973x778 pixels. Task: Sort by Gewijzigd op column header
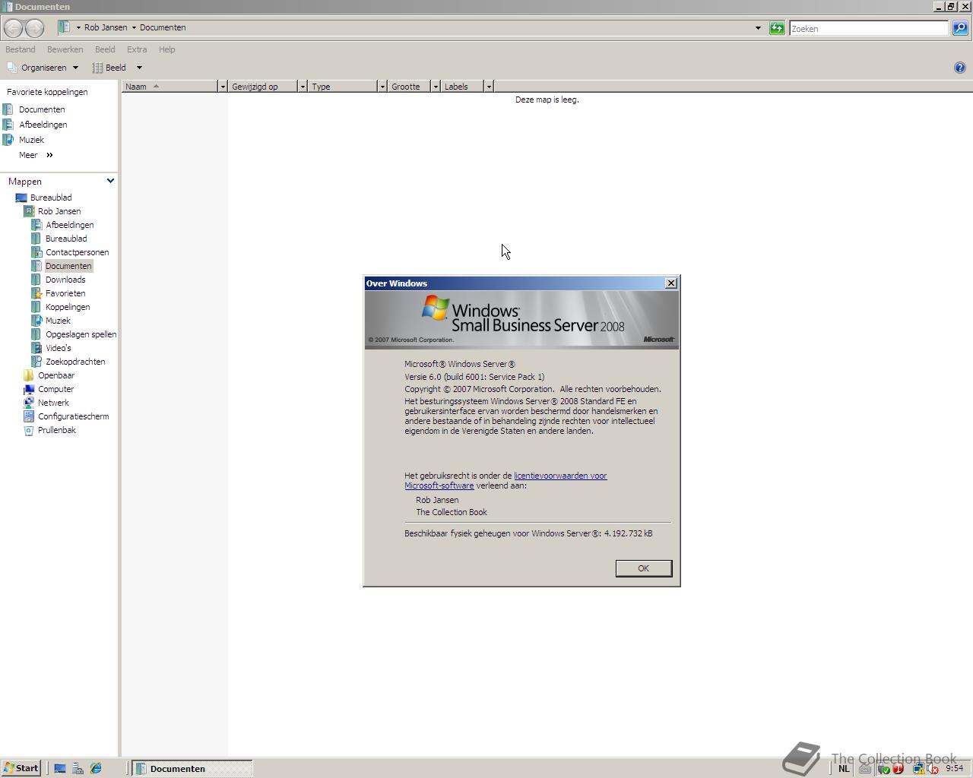point(262,87)
